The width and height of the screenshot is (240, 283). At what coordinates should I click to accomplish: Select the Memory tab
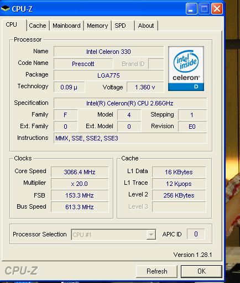tap(97, 26)
